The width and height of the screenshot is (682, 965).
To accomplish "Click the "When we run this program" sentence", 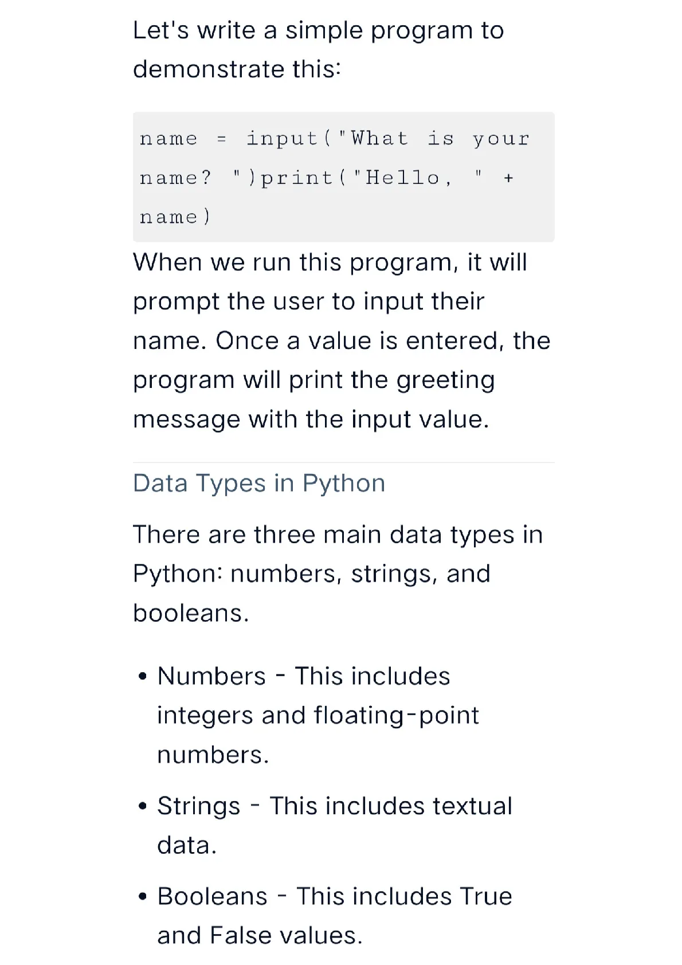I will (330, 262).
